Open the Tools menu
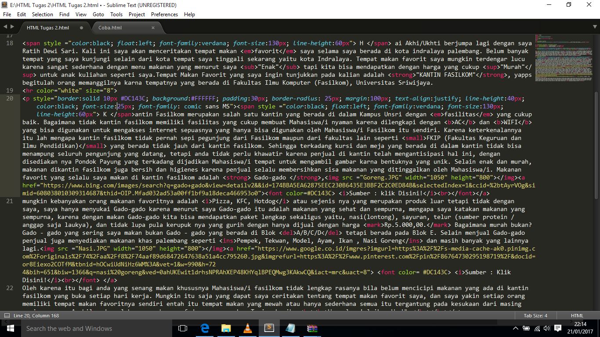 (116, 14)
